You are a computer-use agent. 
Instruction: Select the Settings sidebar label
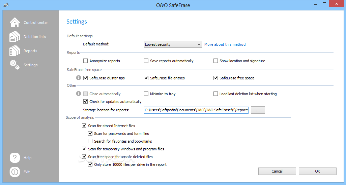[30, 65]
